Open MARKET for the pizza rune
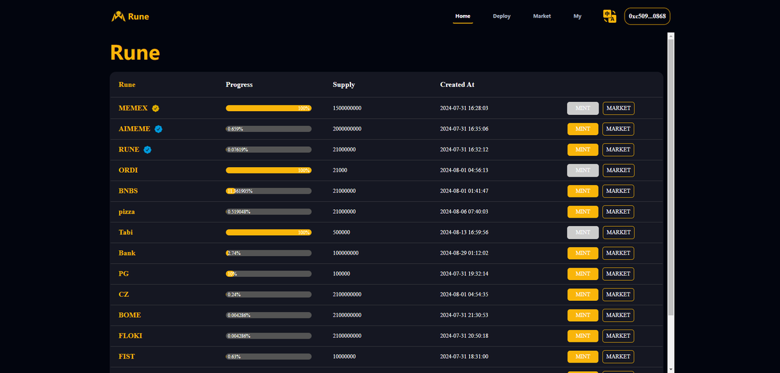 click(619, 212)
